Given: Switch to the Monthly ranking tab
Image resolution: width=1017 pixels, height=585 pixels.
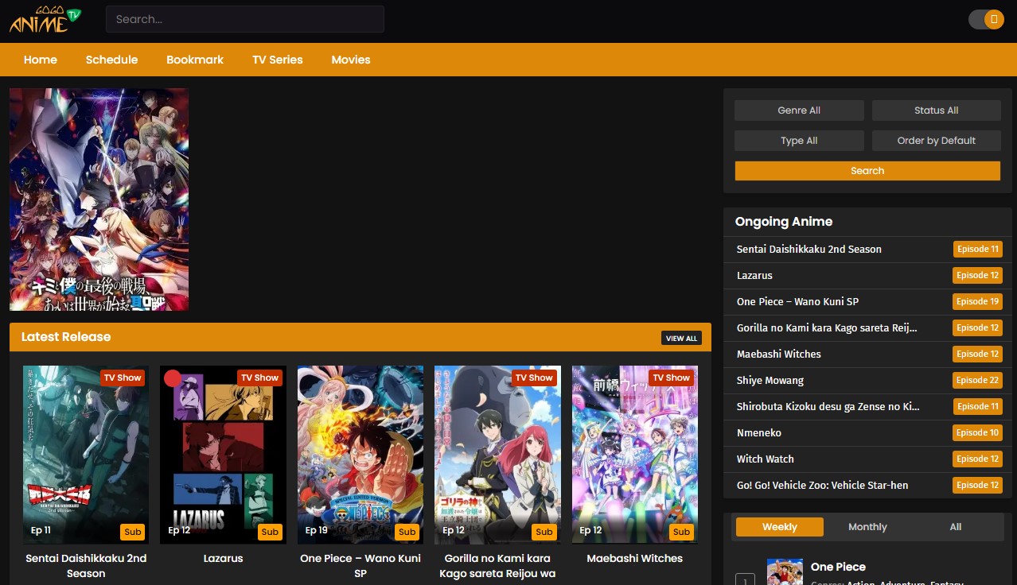Looking at the screenshot, I should point(867,527).
